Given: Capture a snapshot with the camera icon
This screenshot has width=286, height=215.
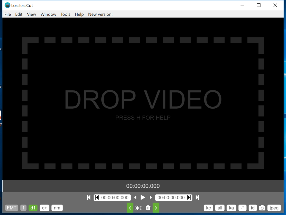Looking at the screenshot, I should point(262,208).
